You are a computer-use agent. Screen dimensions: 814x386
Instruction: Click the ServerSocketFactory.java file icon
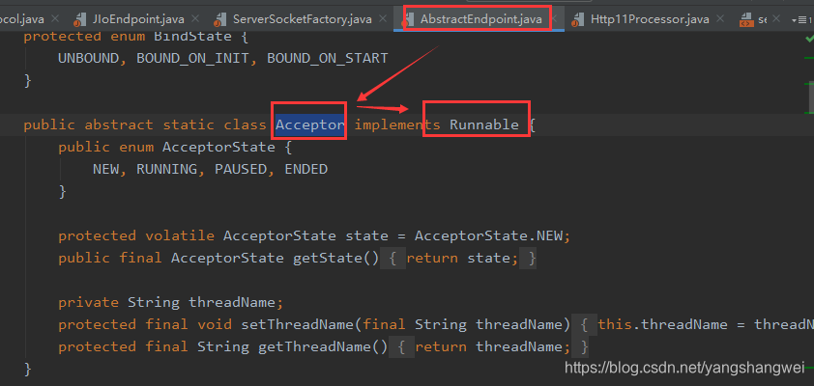point(220,19)
